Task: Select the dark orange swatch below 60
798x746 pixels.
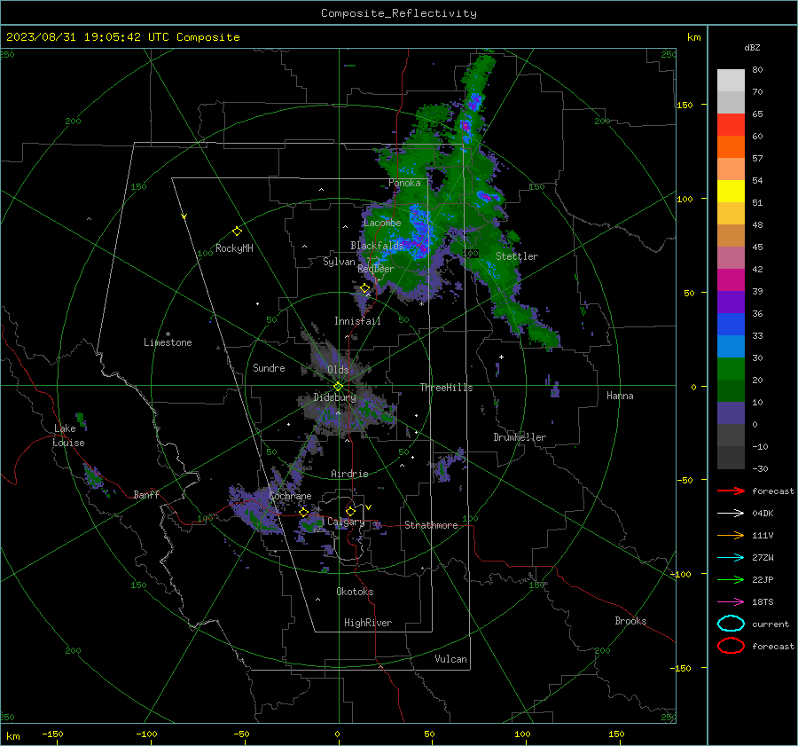Action: [731, 147]
